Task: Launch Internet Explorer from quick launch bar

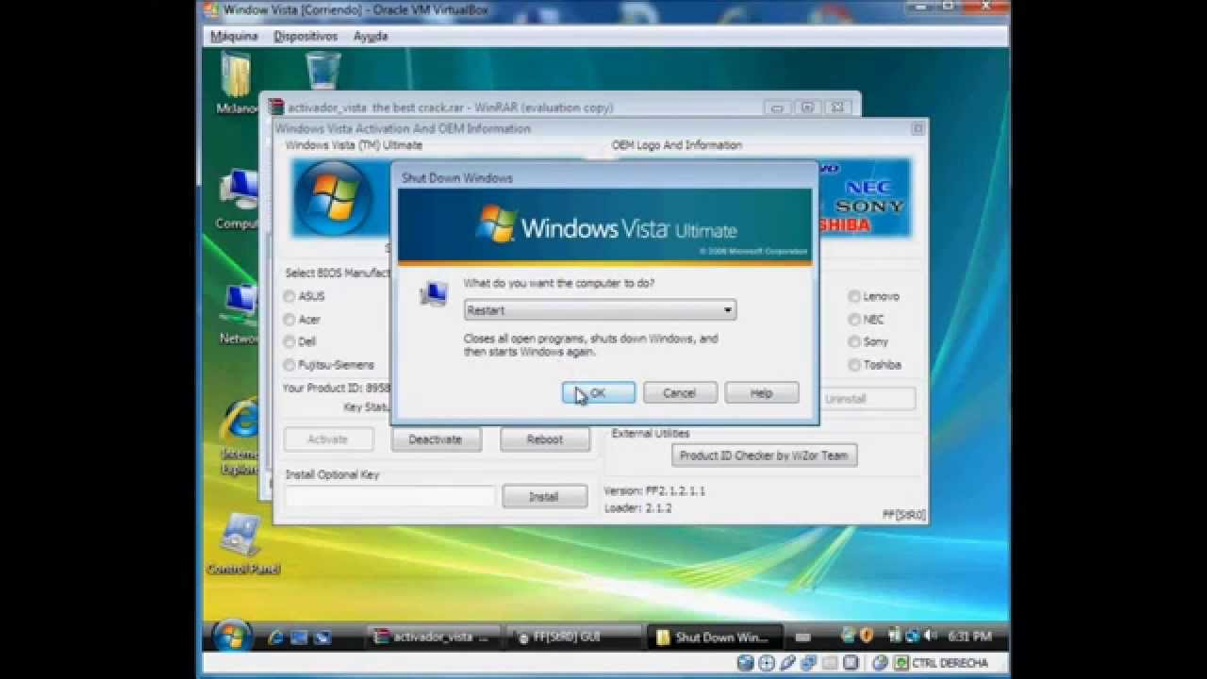Action: click(276, 638)
